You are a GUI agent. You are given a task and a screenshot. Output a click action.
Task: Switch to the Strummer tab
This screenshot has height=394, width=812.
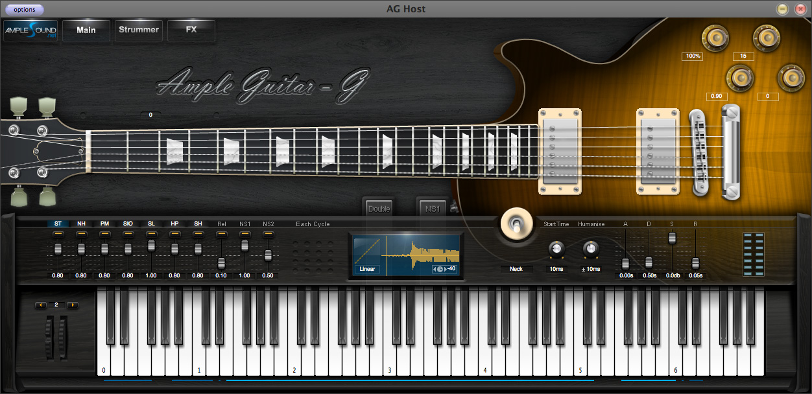point(139,30)
